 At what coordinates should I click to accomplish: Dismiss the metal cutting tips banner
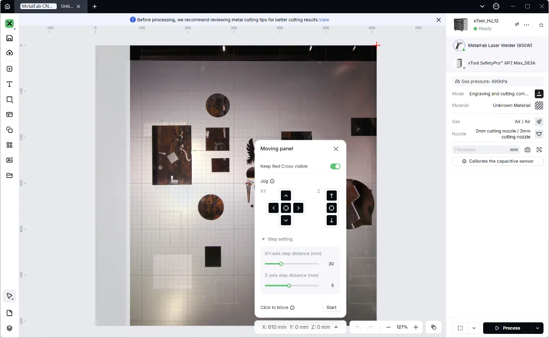coord(438,20)
